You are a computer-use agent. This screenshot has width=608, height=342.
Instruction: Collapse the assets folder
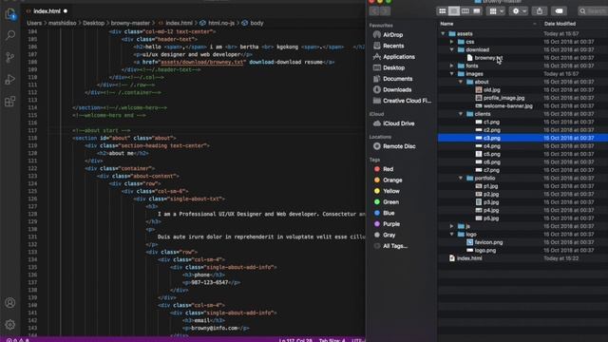(444, 34)
